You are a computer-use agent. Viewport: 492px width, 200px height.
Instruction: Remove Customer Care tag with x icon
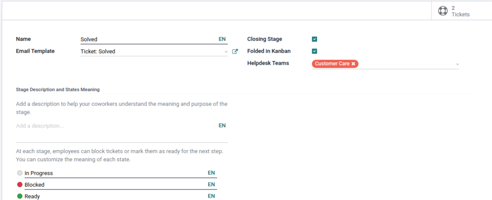[353, 63]
